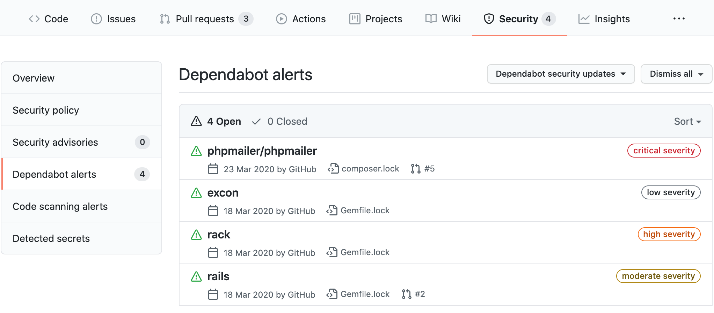Click the pull request branch icon in nav
714x313 pixels.
[x=165, y=19]
